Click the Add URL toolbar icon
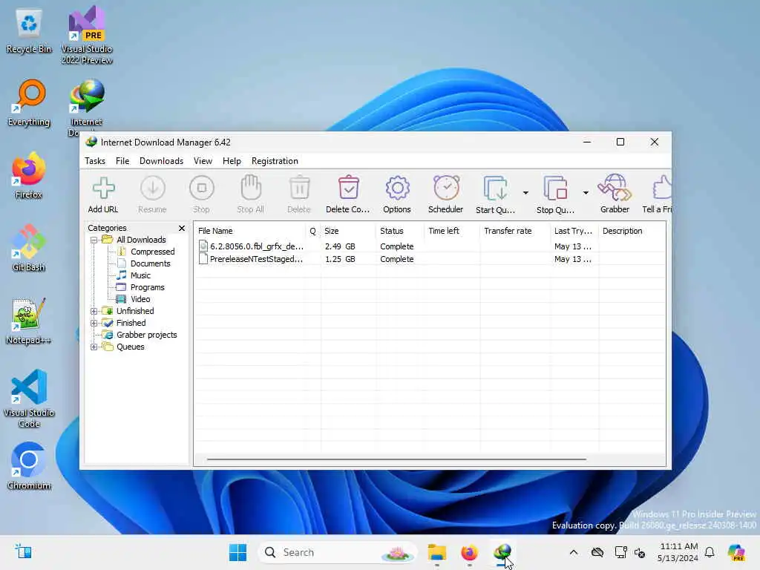Viewport: 760px width, 570px height. click(103, 188)
